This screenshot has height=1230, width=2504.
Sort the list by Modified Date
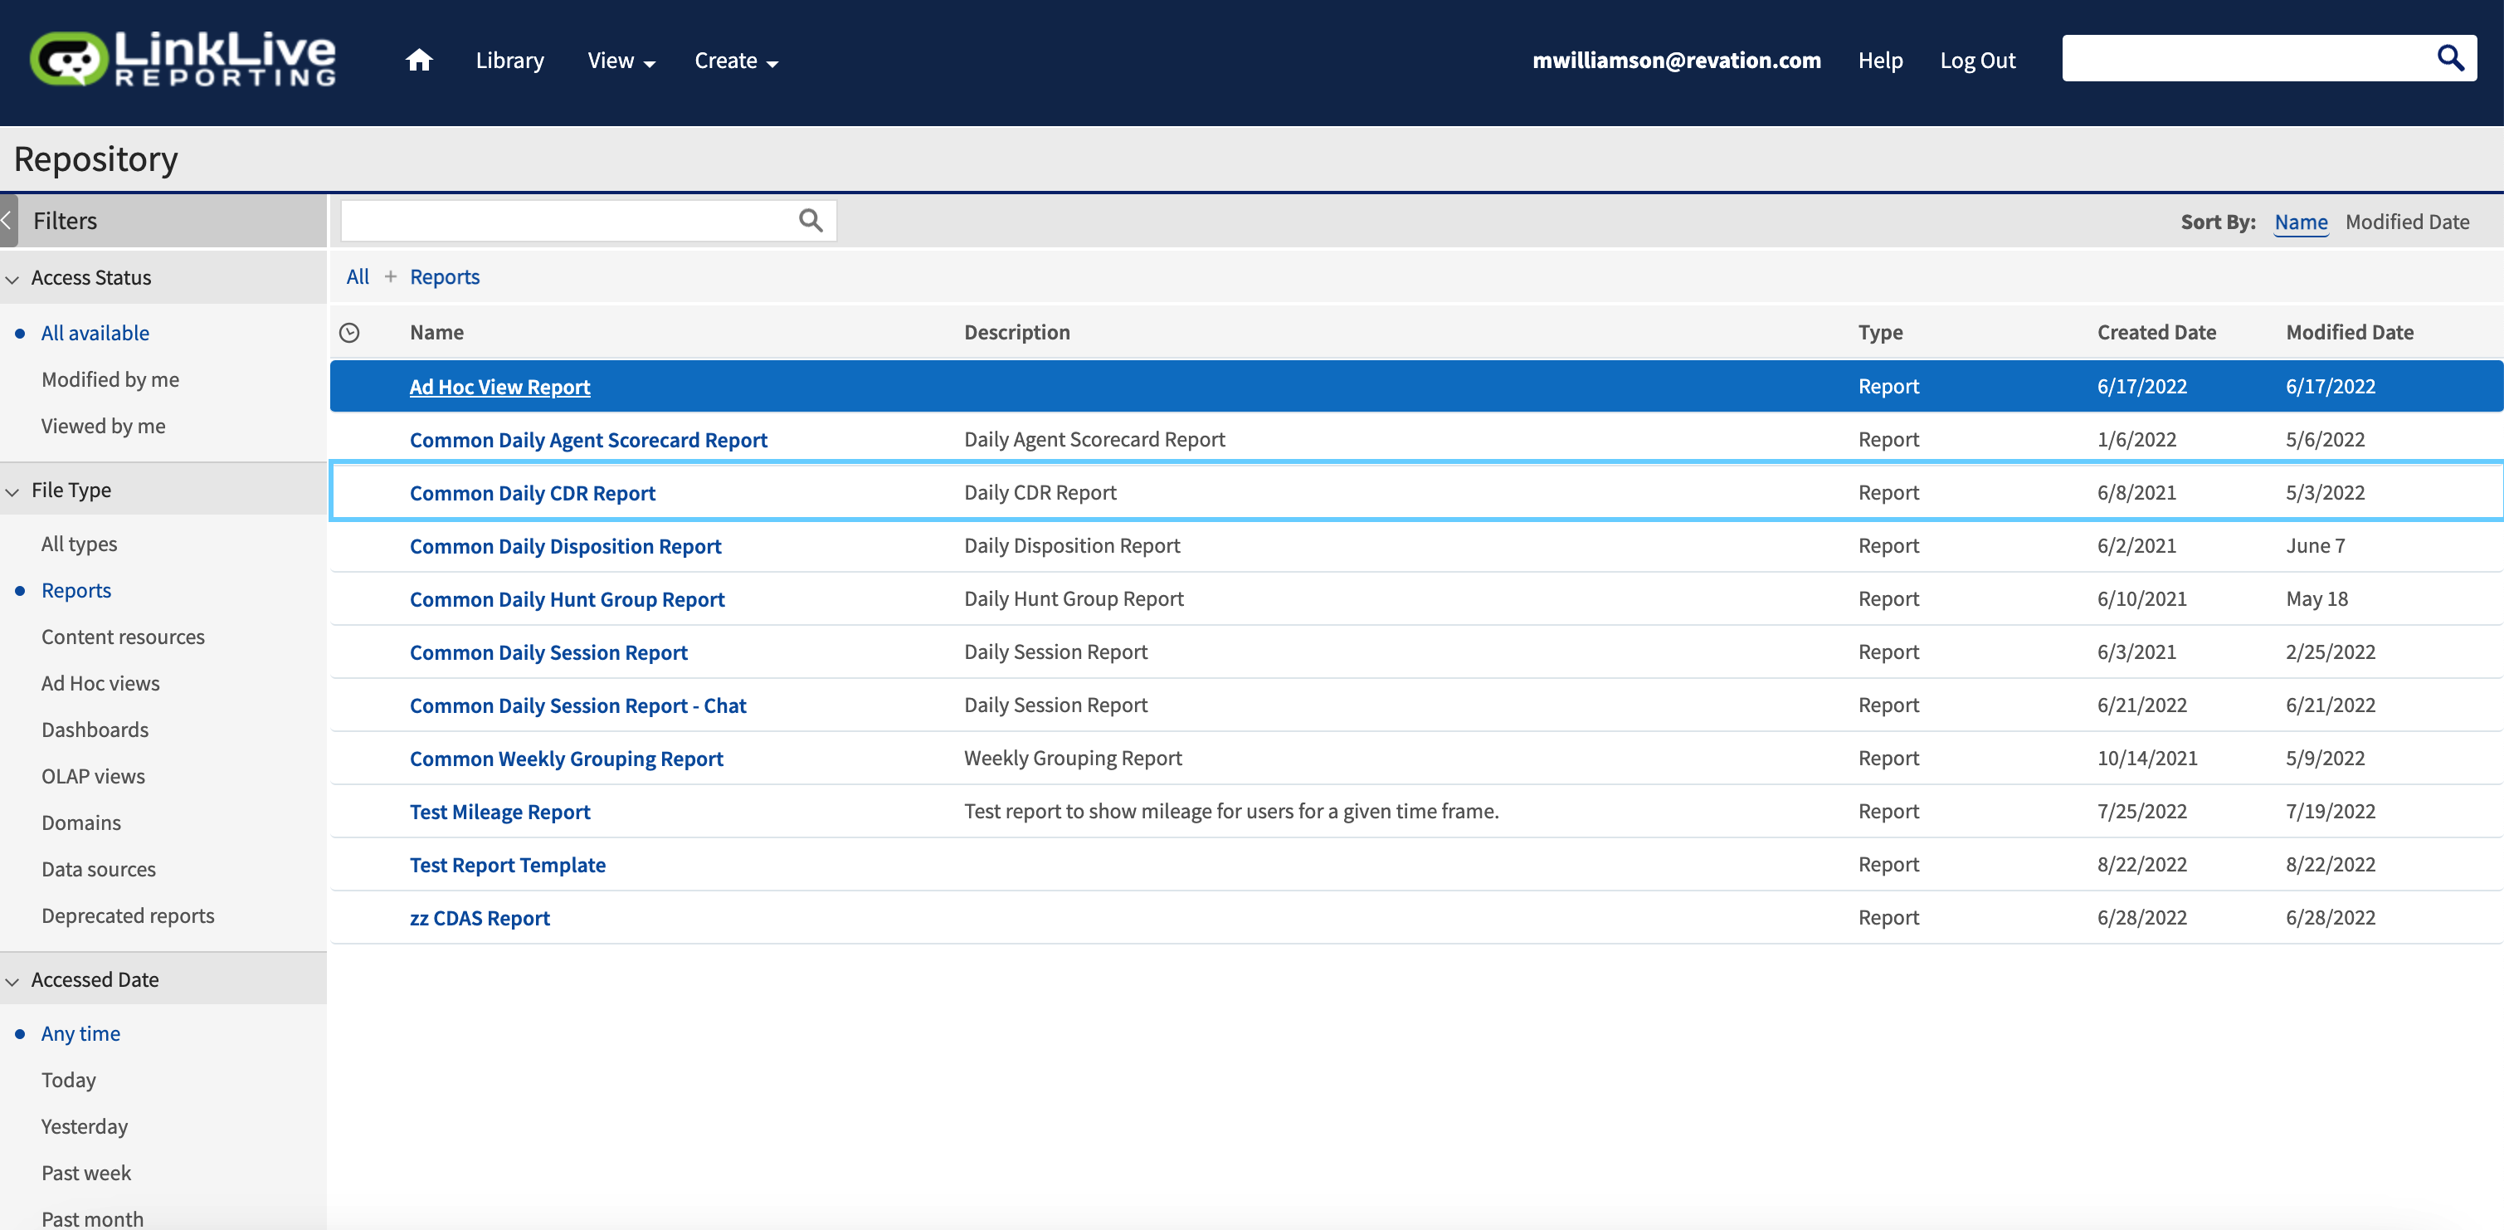[2407, 222]
